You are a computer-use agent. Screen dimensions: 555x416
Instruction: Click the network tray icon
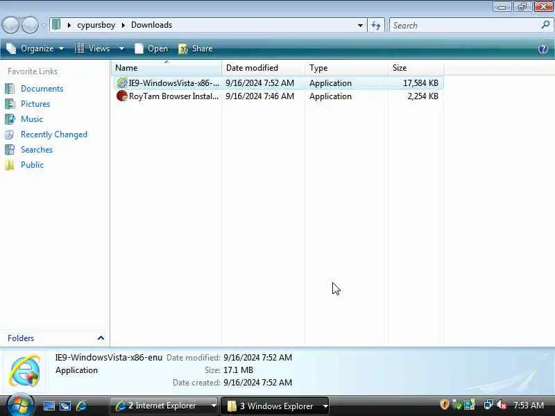[488, 404]
